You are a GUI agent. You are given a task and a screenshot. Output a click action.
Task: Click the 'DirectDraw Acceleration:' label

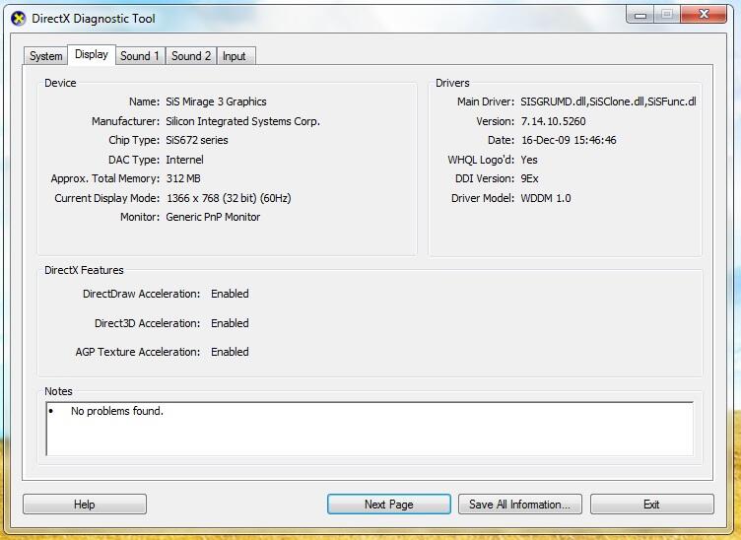141,294
